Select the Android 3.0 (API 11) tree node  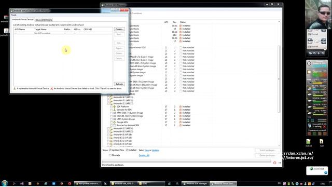[x=122, y=144]
